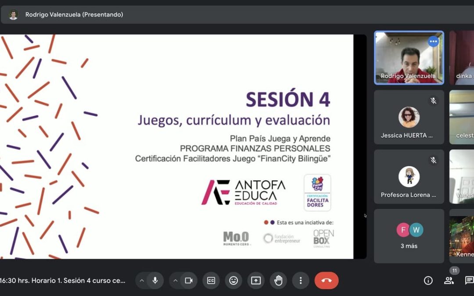Click 'Juegos, currículum y evaluación' subtitle

coord(233,120)
